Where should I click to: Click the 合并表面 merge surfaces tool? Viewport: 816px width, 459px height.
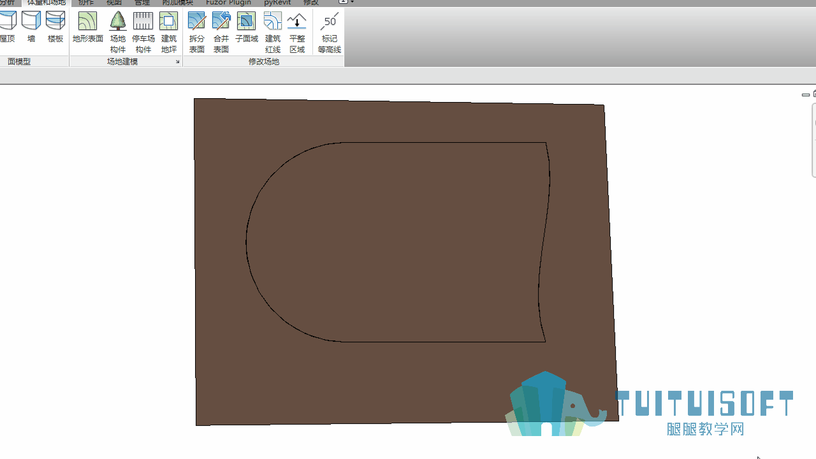pos(221,32)
